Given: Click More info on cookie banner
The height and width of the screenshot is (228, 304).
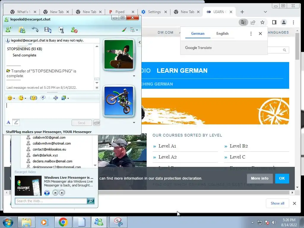Looking at the screenshot, I should click(x=259, y=178).
